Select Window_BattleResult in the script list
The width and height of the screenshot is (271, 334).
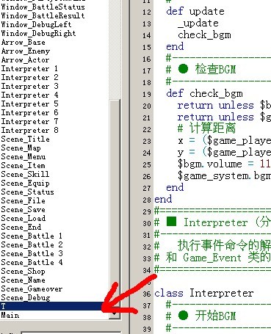point(43,15)
